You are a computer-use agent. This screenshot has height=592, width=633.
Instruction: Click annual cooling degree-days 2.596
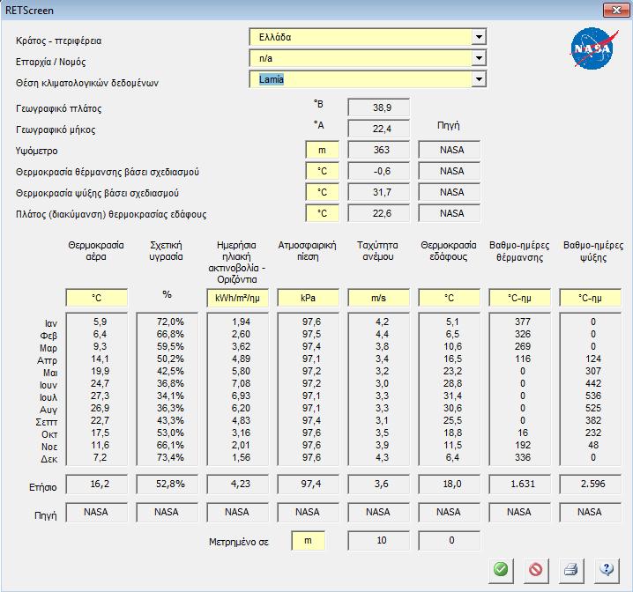pyautogui.click(x=590, y=484)
